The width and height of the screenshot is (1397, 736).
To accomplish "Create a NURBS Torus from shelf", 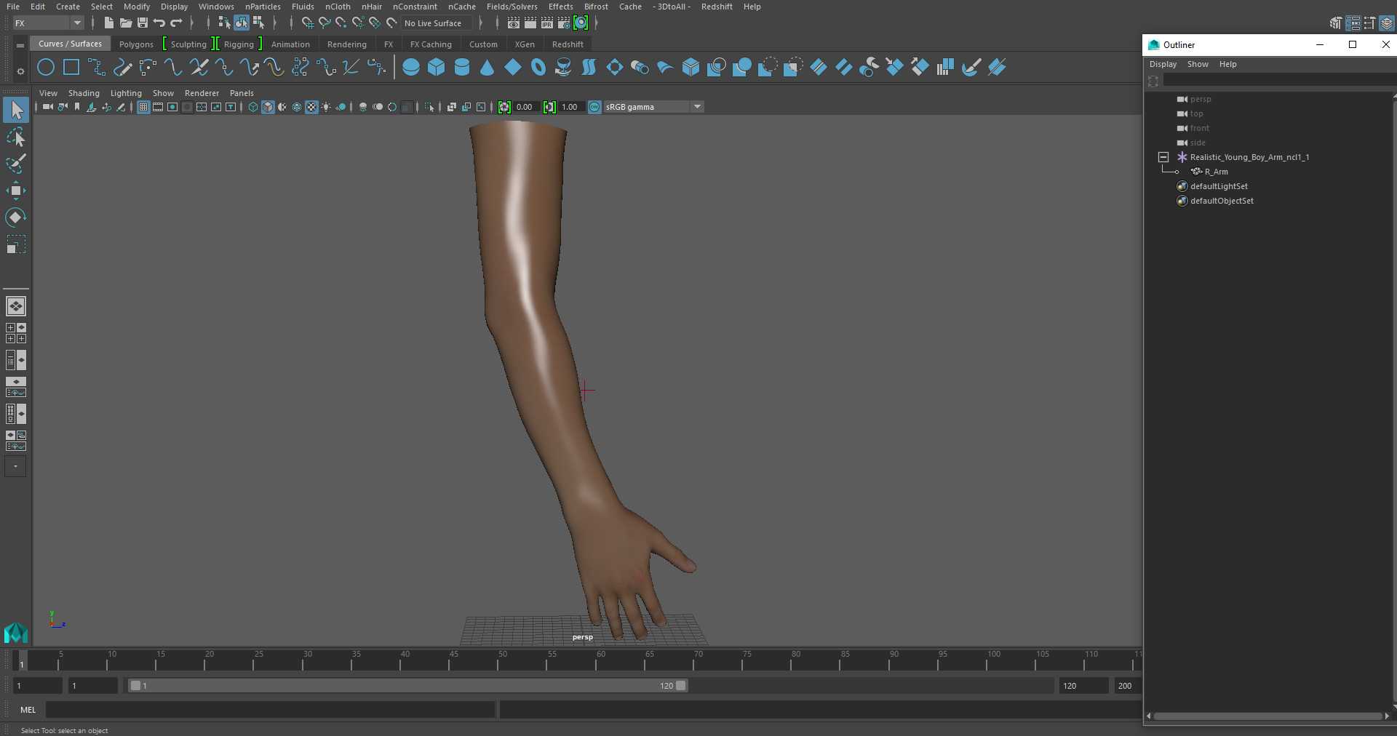I will pyautogui.click(x=538, y=68).
